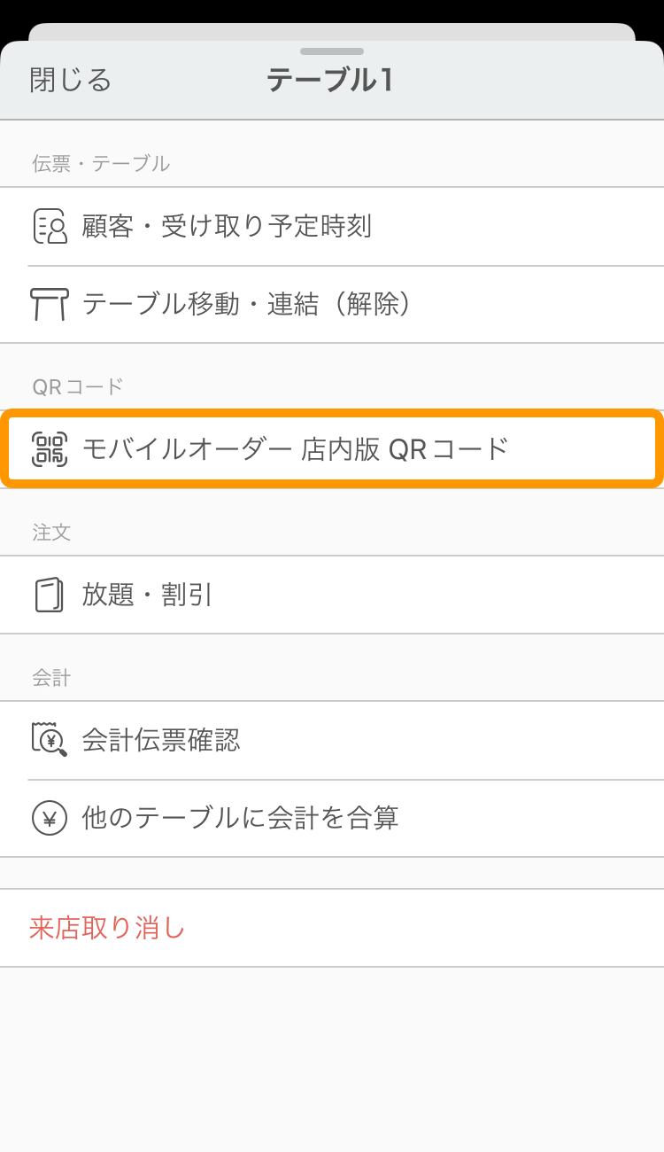Open モバイルオーダー 店内版 QRコード
Image resolution: width=664 pixels, height=1152 pixels.
point(332,448)
